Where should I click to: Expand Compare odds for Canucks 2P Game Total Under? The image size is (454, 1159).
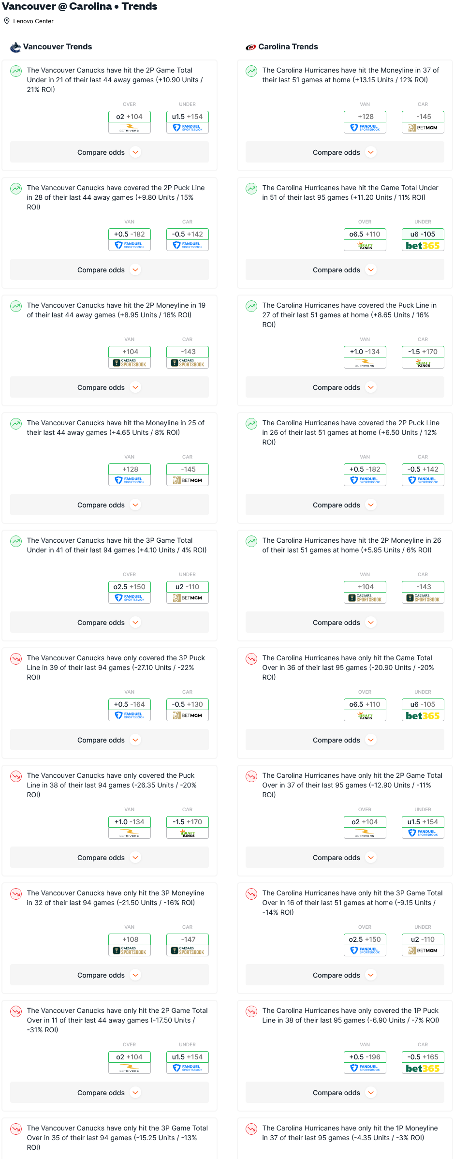[109, 152]
